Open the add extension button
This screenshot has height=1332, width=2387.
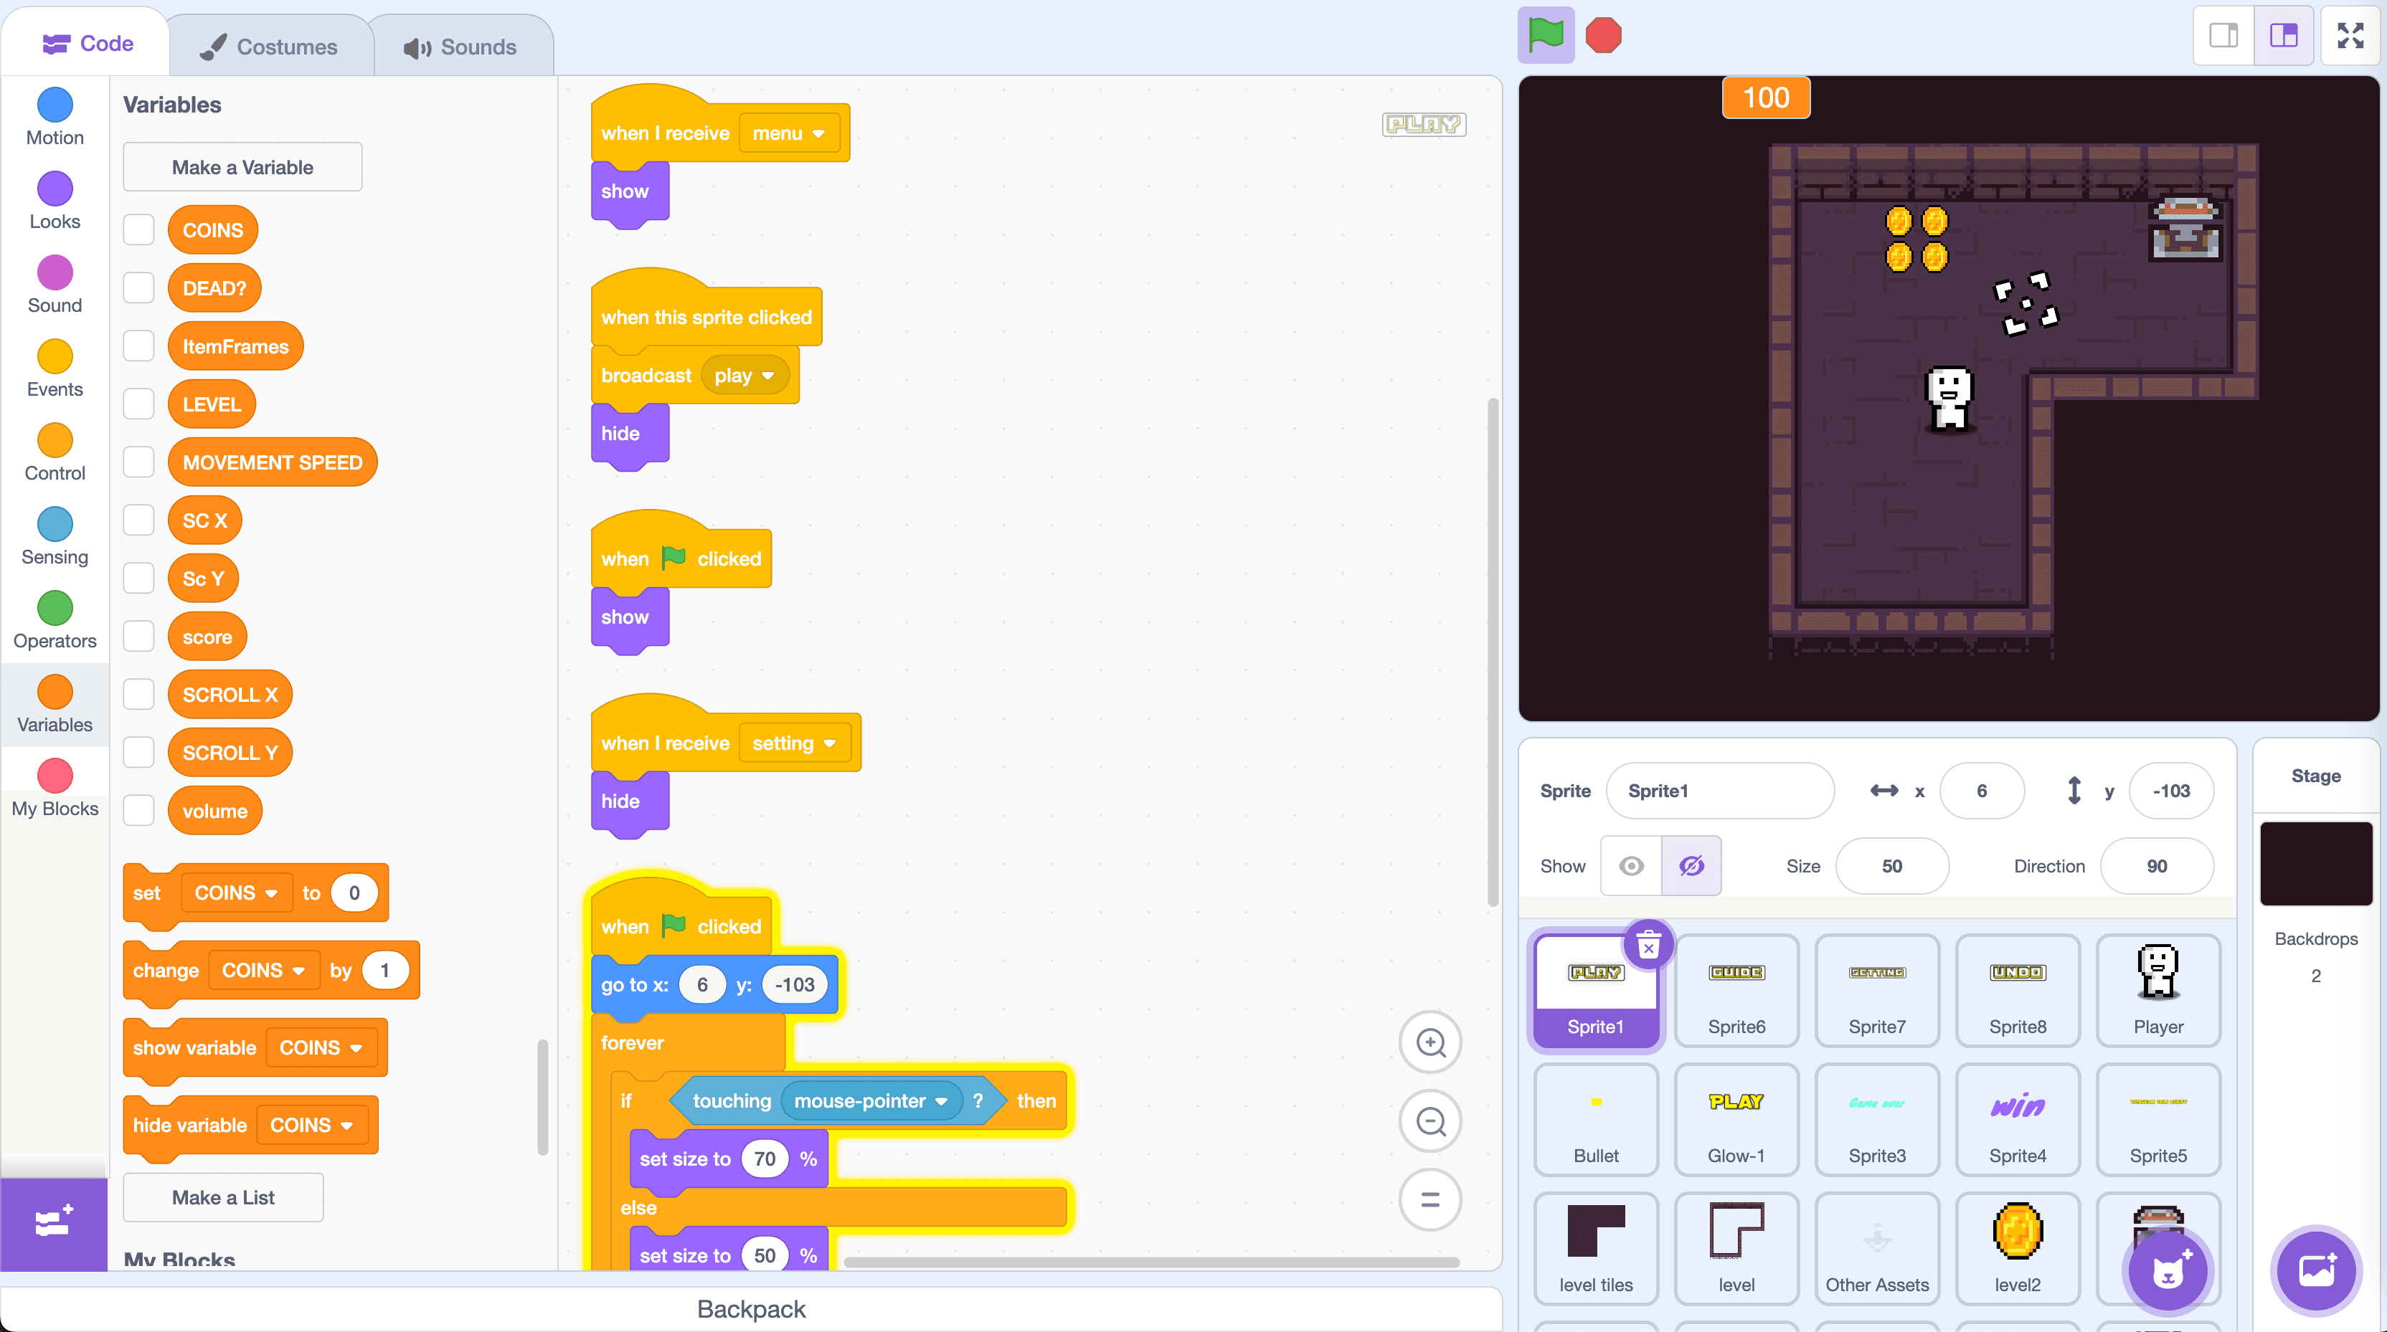pos(53,1223)
